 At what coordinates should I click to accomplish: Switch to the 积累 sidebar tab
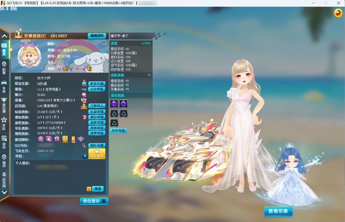click(x=4, y=67)
